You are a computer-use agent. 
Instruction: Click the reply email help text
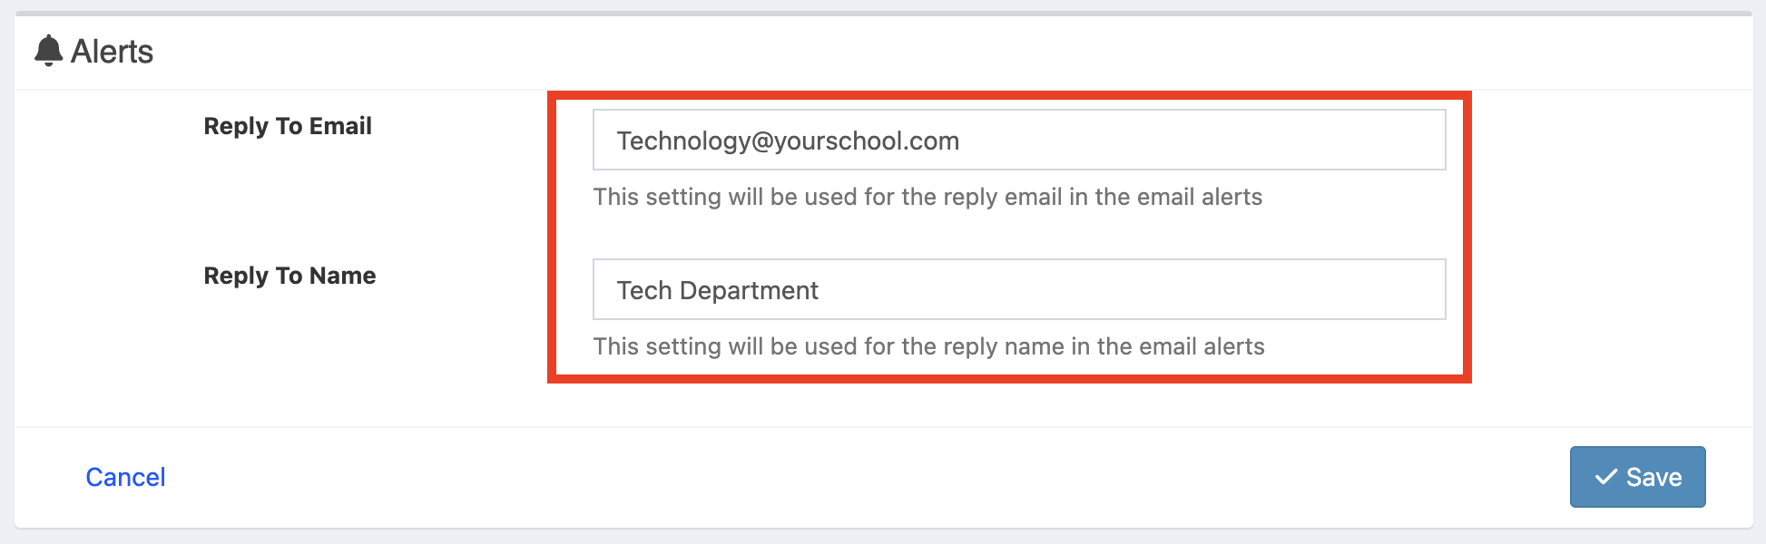927,197
